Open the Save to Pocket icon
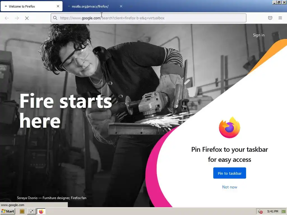Image resolution: width=287 pixels, height=215 pixels. (270, 18)
